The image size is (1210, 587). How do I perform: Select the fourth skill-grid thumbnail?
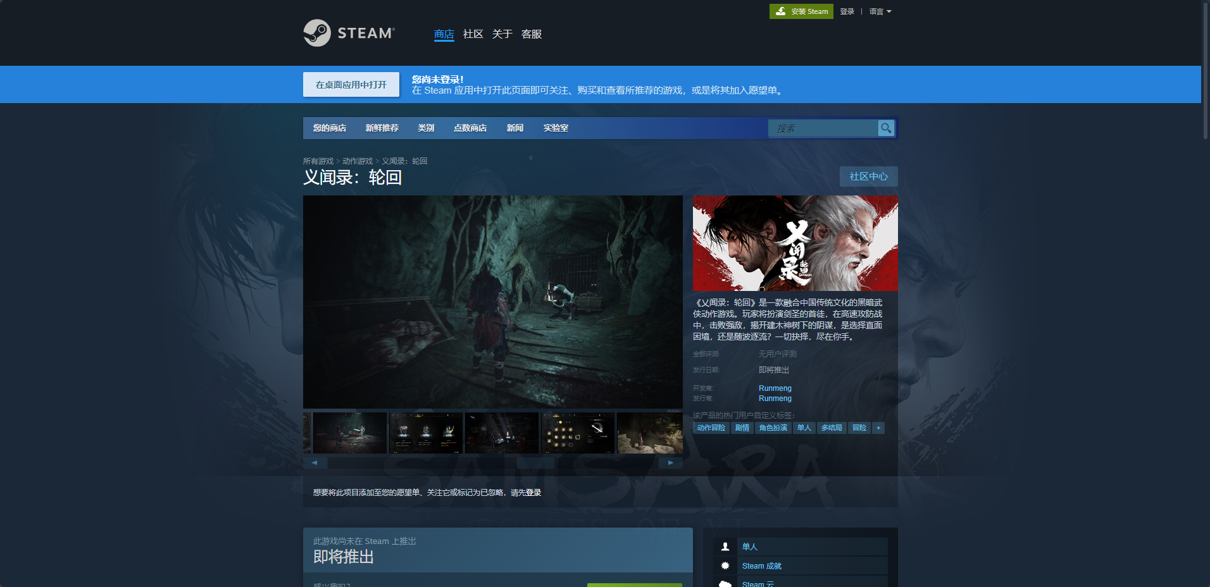(x=578, y=433)
